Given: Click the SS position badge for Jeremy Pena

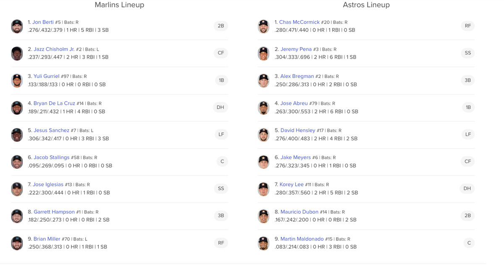Looking at the screenshot, I should [x=467, y=53].
